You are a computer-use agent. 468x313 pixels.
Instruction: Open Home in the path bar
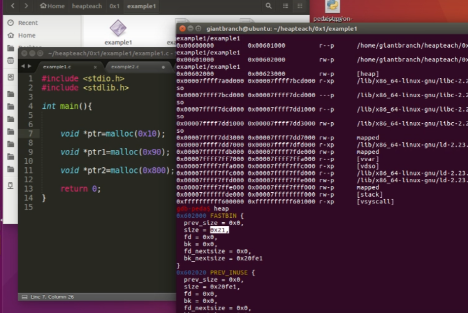(52, 6)
